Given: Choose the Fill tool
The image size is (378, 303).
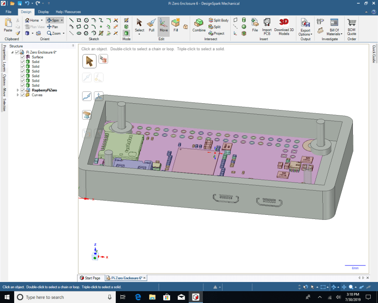Looking at the screenshot, I should click(176, 26).
